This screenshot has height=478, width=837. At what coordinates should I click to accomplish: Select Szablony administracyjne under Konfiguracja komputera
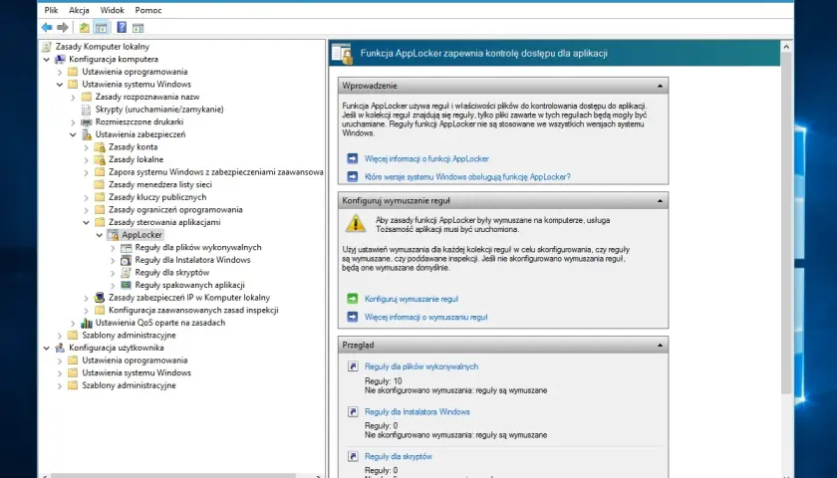pos(129,335)
